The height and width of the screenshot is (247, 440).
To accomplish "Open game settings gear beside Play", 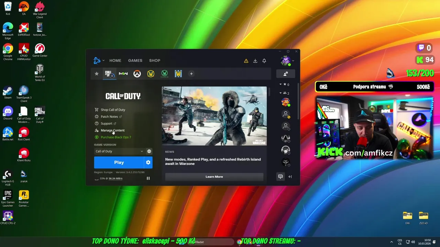I will click(x=148, y=163).
